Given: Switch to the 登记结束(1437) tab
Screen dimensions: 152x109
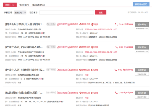Looking at the screenshot, I should (x=38, y=5).
